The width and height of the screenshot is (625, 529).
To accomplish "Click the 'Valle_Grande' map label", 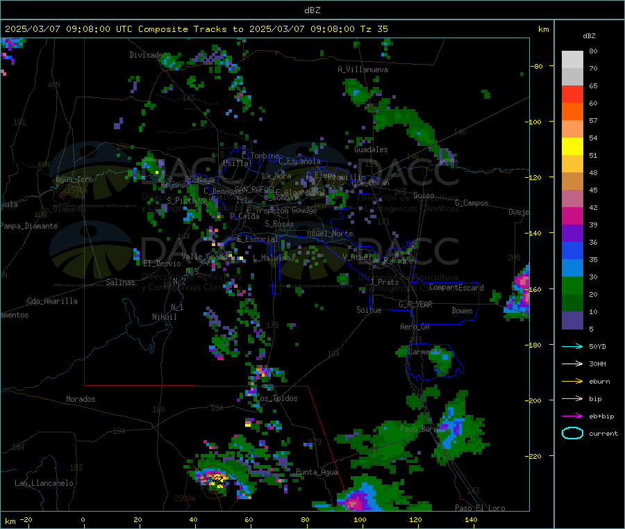I will coord(207,257).
